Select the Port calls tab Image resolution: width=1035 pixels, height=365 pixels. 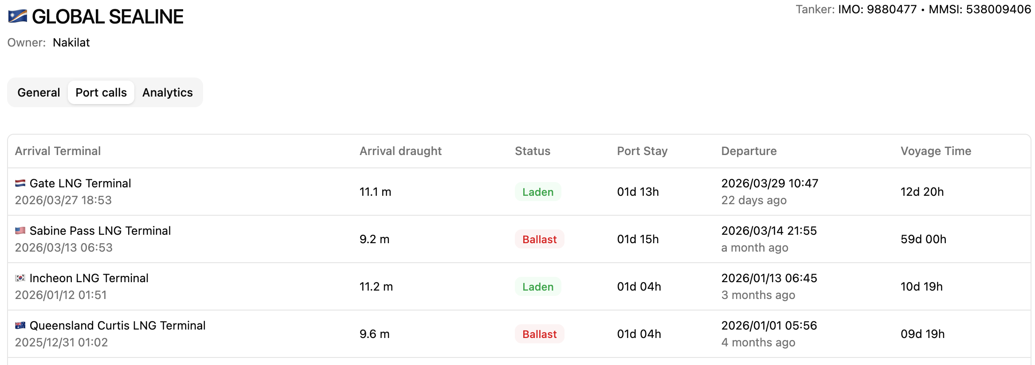pos(101,93)
